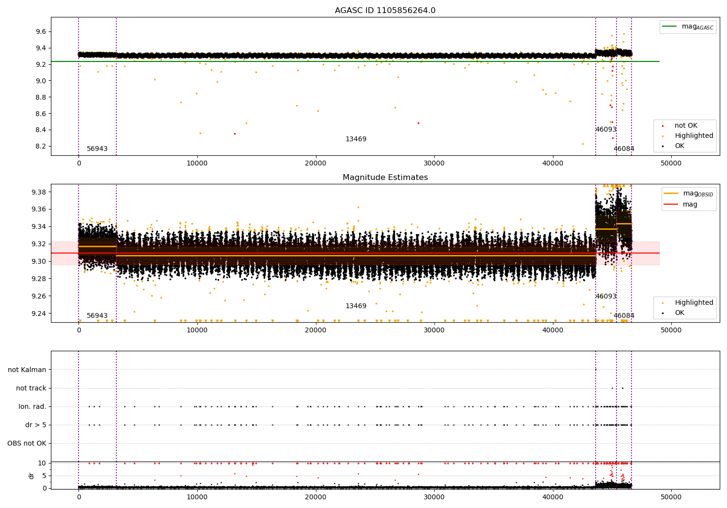The width and height of the screenshot is (727, 508).
Task: Click the 9.4 y-tick on top plot
Action: pyautogui.click(x=41, y=48)
